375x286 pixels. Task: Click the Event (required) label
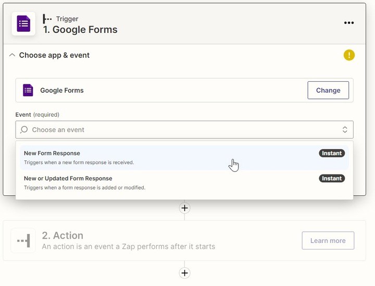click(37, 115)
